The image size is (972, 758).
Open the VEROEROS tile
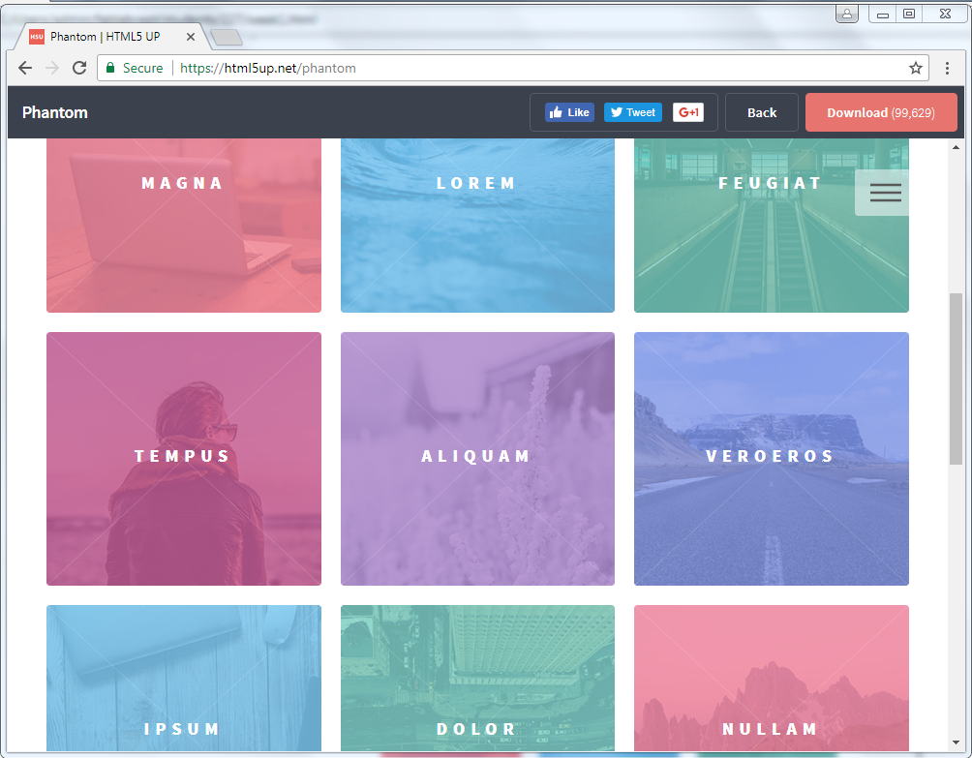click(x=772, y=459)
